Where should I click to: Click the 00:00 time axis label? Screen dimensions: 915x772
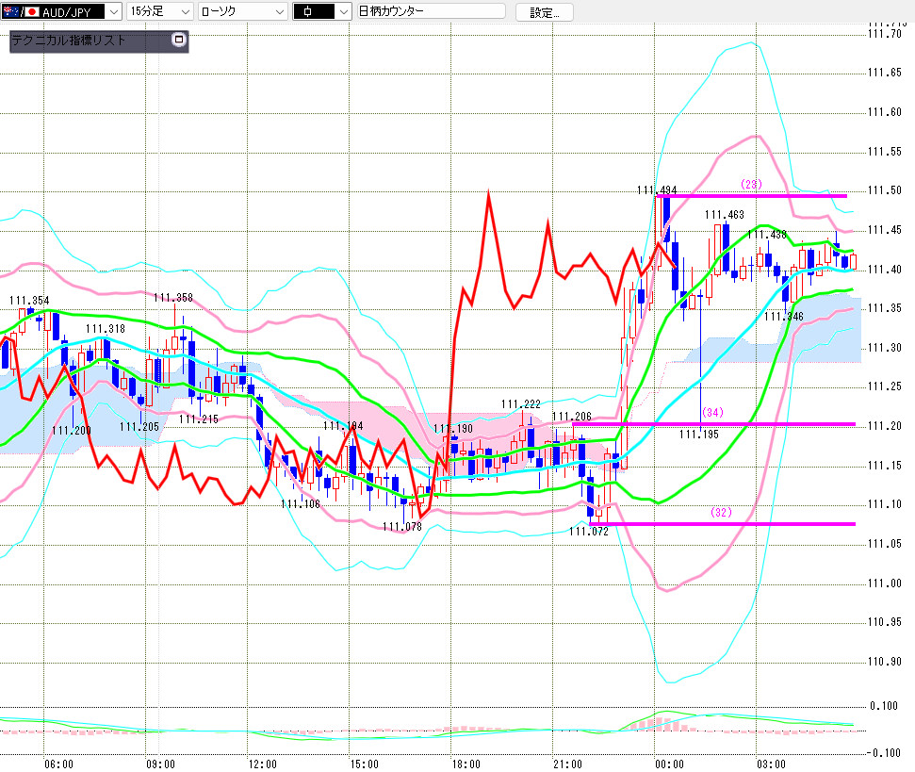(669, 764)
